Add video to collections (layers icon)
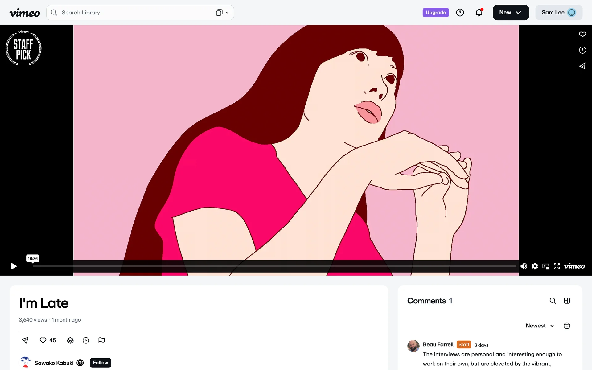Image resolution: width=592 pixels, height=370 pixels. 70,340
